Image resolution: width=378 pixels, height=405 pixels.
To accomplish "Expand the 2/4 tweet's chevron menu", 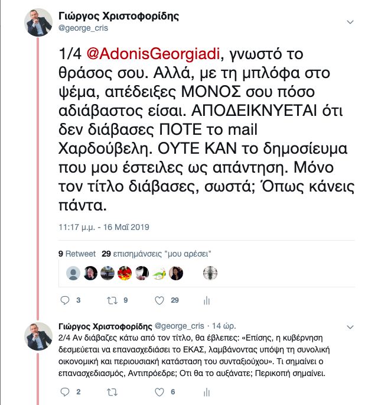I will [x=350, y=326].
